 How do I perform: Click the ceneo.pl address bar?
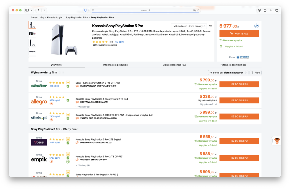coord(145,10)
